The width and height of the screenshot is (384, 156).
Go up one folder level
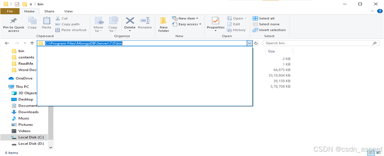(x=32, y=43)
